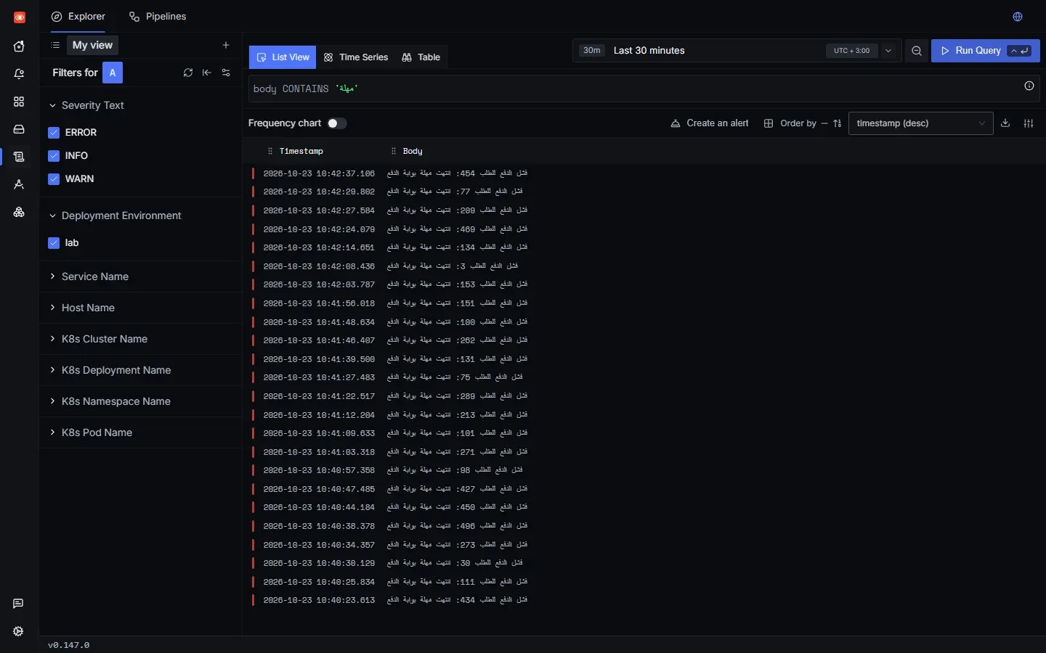Click the globe icon in the top right
The width and height of the screenshot is (1046, 653).
(1018, 17)
